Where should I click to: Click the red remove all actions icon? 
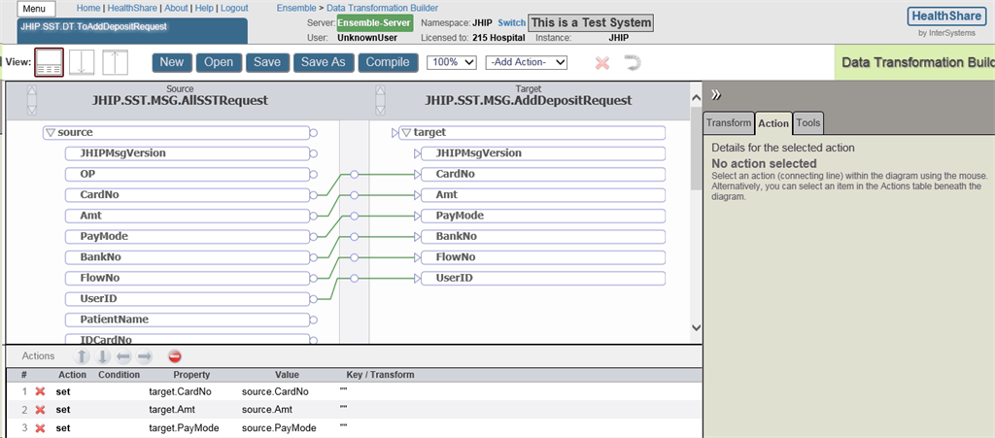175,356
